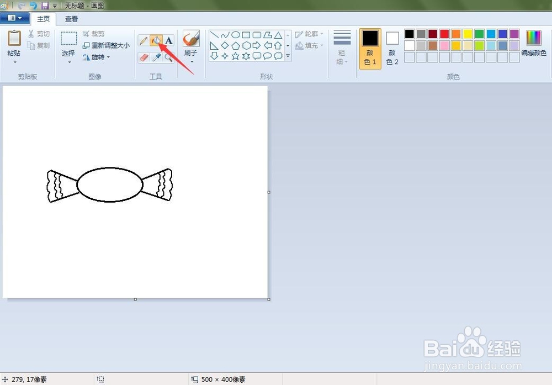Image resolution: width=552 pixels, height=385 pixels.
Task: Select the Right triangle shape
Action: point(214,45)
